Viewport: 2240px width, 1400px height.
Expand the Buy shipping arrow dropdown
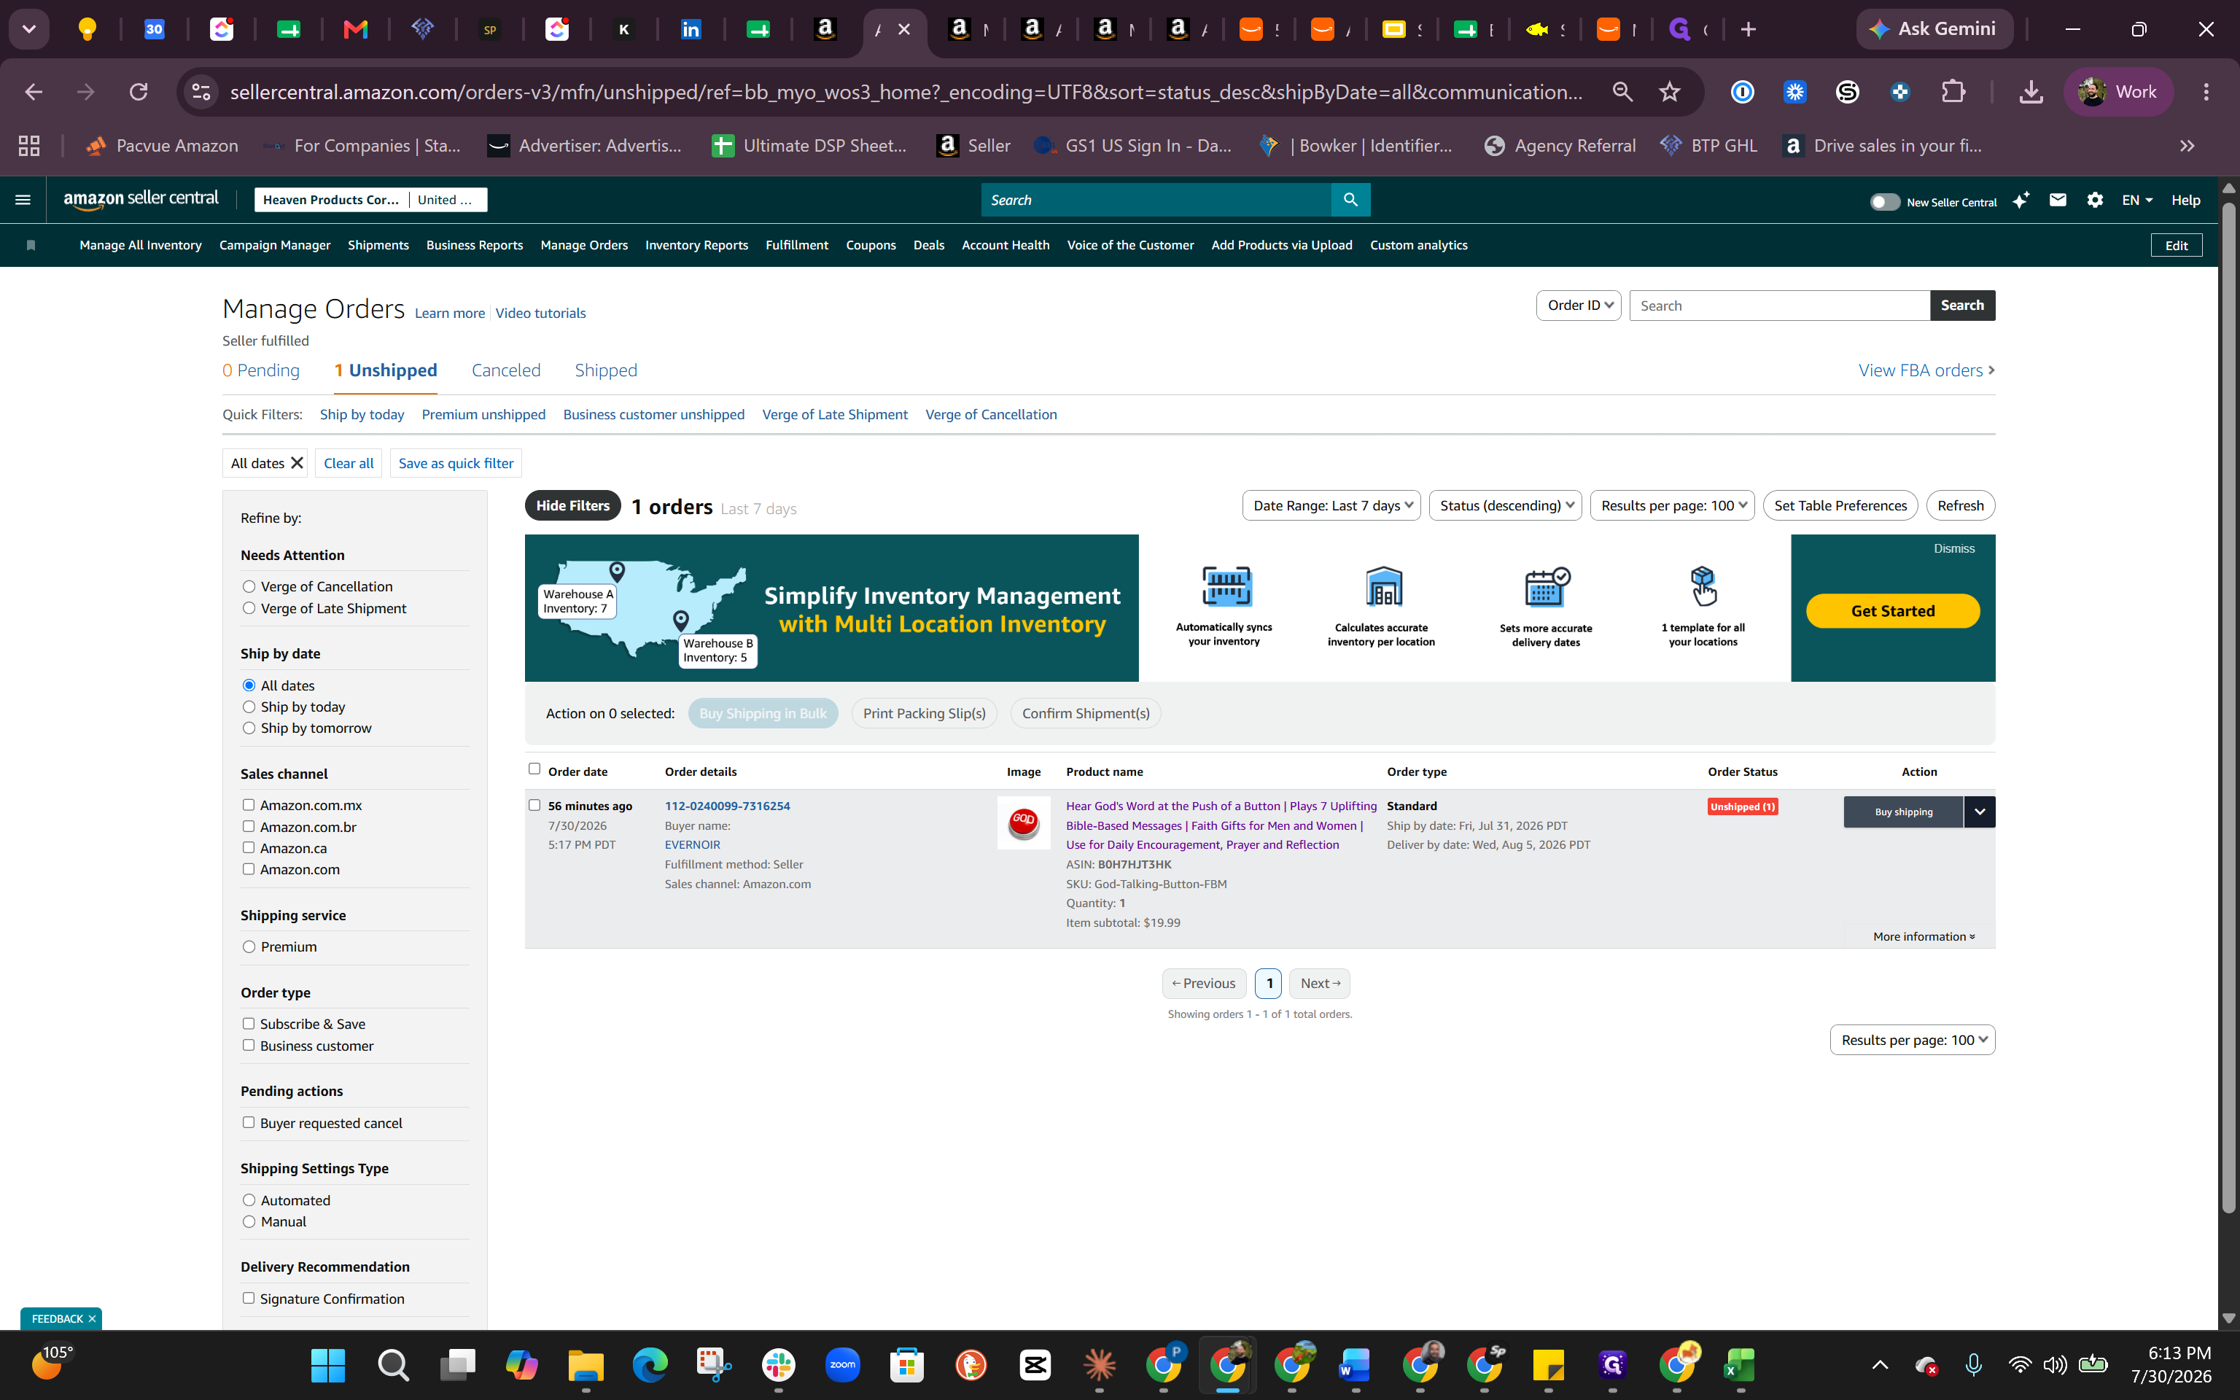click(1979, 812)
